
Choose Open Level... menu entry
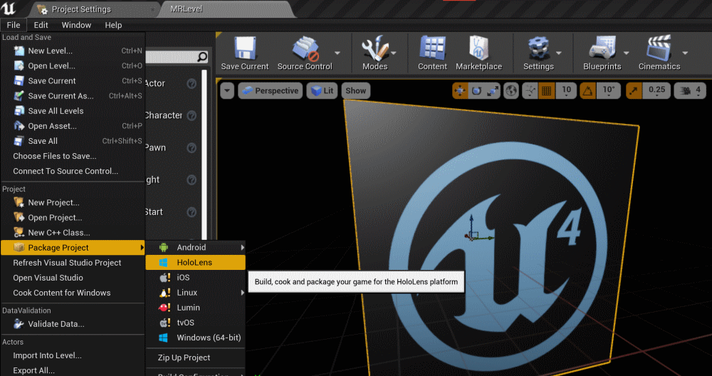tap(73, 66)
